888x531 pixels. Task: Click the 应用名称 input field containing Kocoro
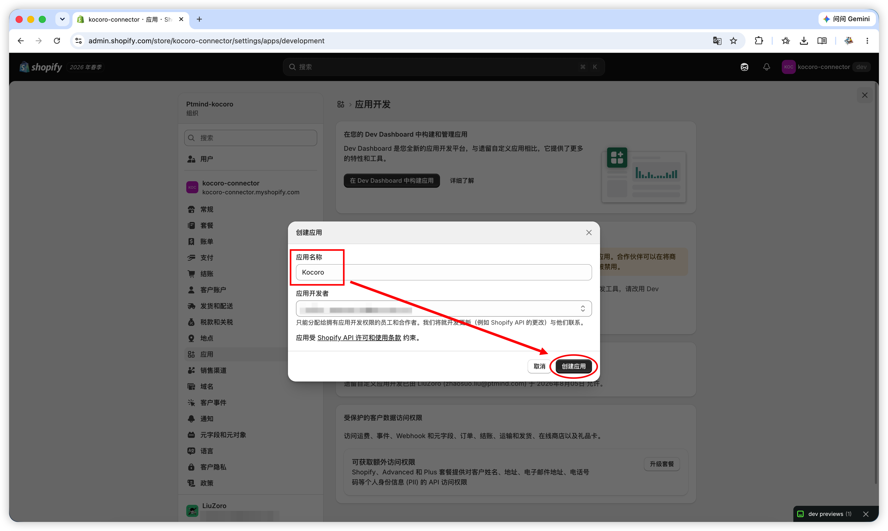point(444,272)
